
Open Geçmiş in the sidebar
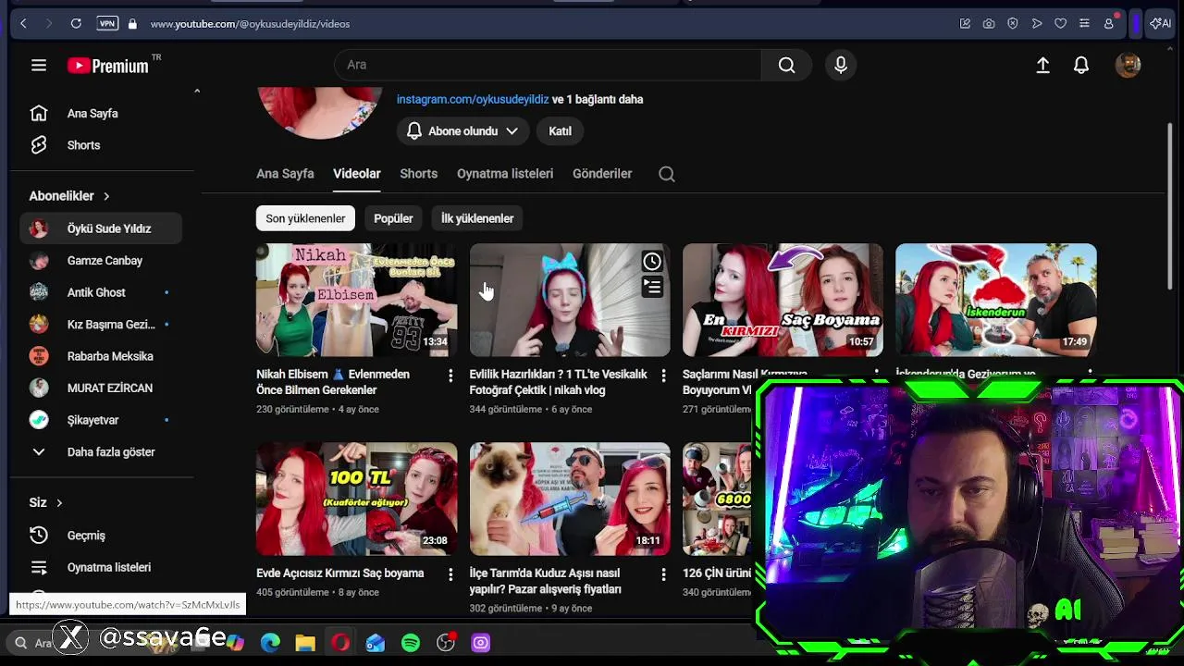102,536
